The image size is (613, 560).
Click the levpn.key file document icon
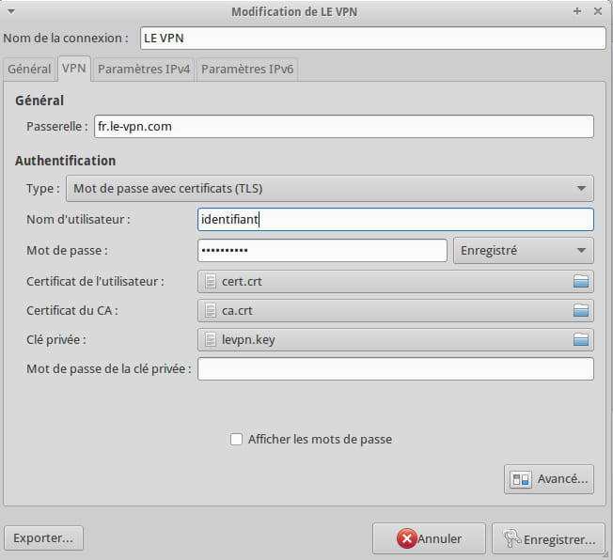(211, 339)
